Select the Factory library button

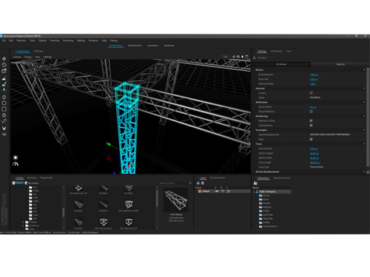click(18, 183)
